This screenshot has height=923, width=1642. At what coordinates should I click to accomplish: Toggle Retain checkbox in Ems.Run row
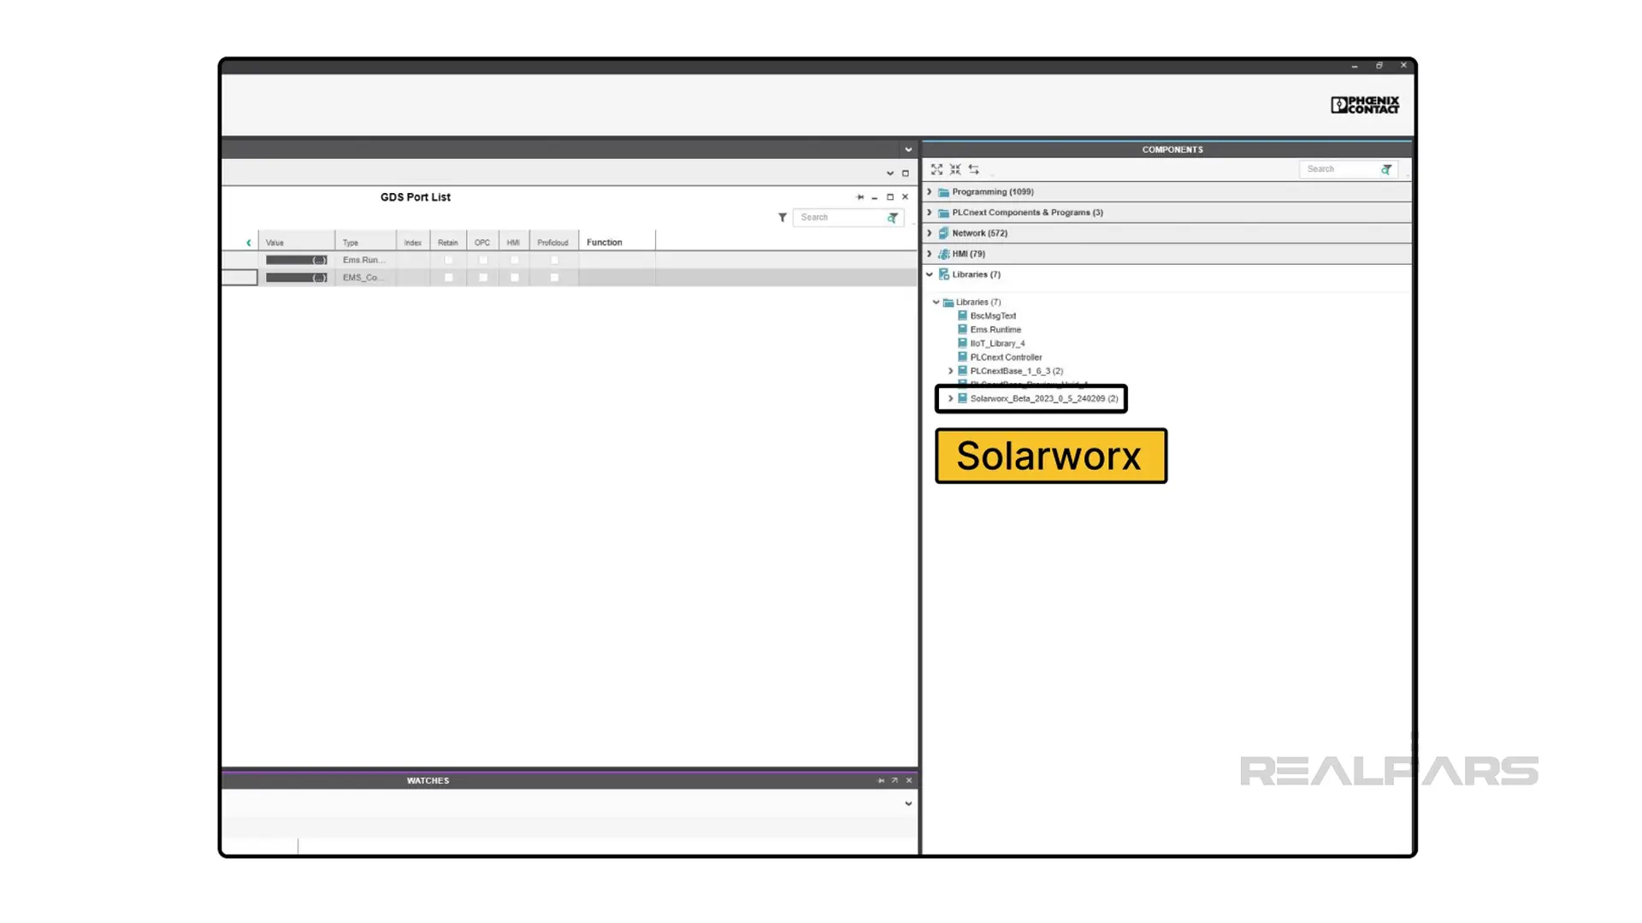(x=448, y=260)
